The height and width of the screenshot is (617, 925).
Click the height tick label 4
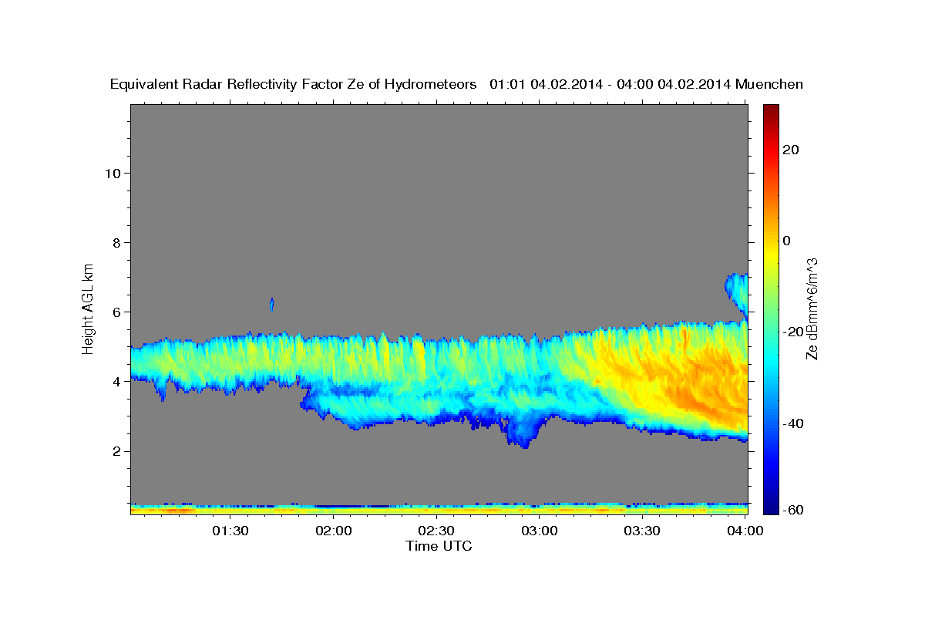pos(116,382)
